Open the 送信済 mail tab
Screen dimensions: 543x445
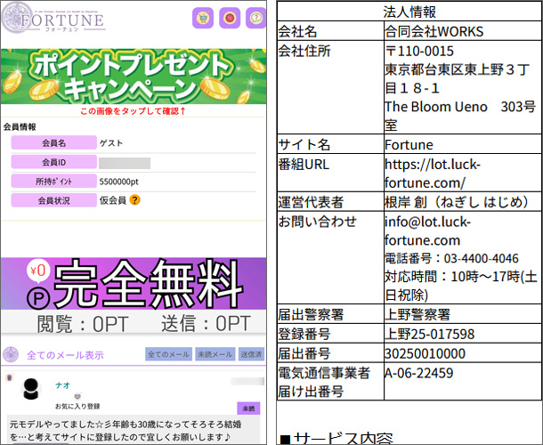[x=251, y=355]
